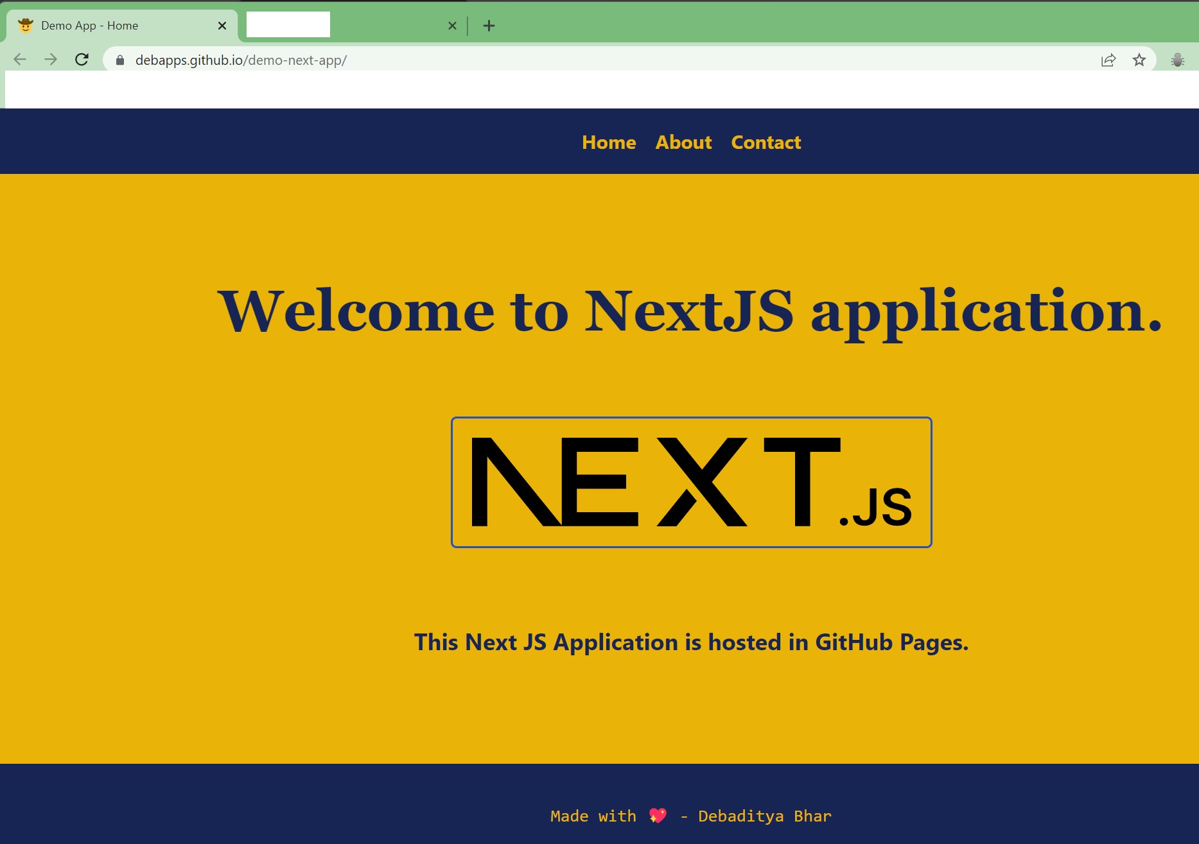Share this page using share icon
The height and width of the screenshot is (844, 1199).
point(1108,60)
